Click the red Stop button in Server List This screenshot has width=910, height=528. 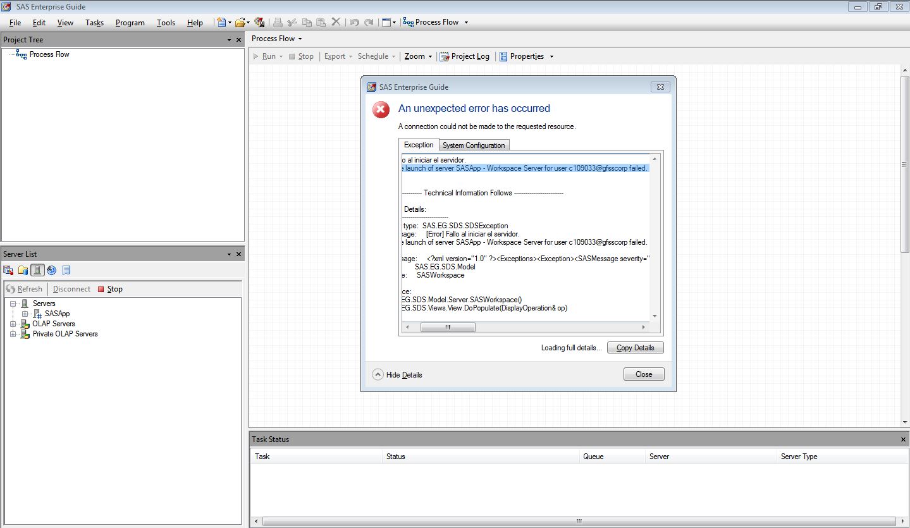tap(110, 289)
